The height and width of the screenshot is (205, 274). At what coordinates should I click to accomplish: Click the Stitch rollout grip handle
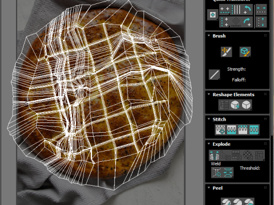tap(265, 119)
